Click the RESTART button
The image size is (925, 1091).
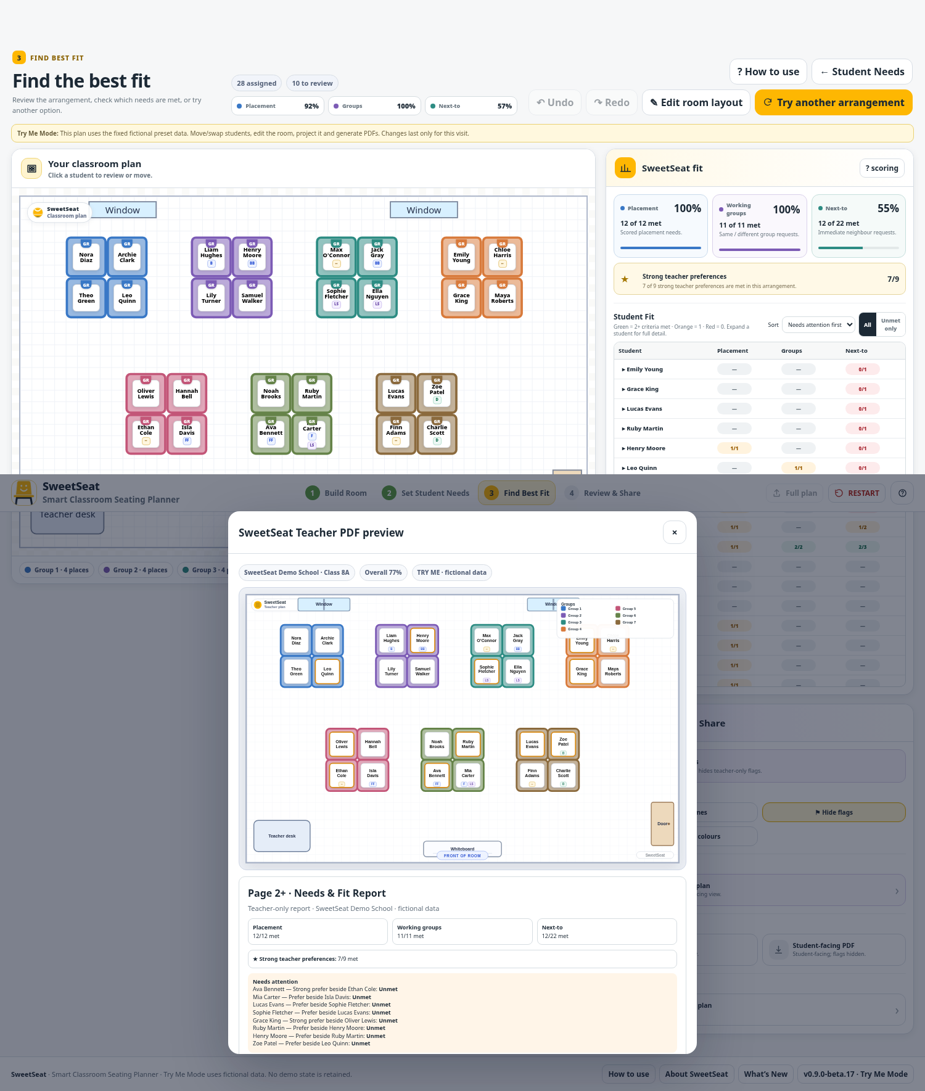pos(857,493)
